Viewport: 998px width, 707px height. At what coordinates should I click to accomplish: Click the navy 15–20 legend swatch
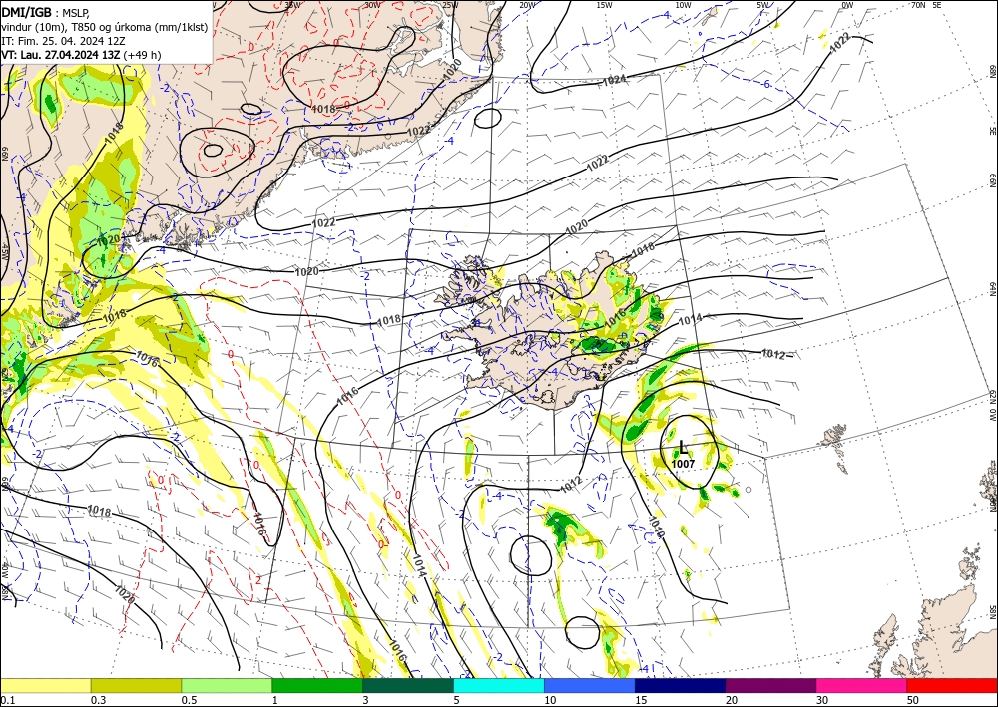point(681,685)
